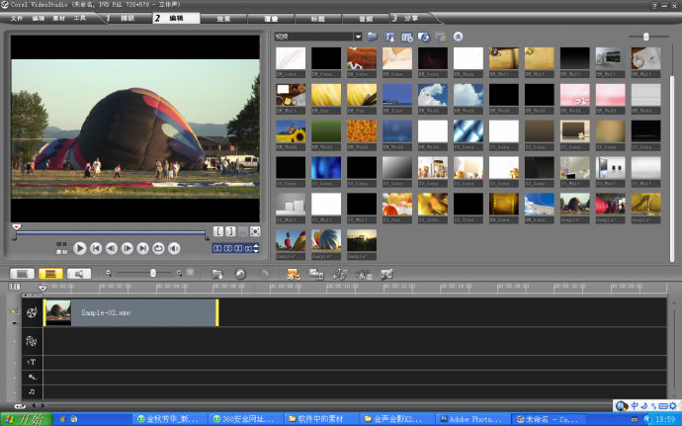The width and height of the screenshot is (682, 426).
Task: Switch to Storyboard view
Action: [21, 273]
